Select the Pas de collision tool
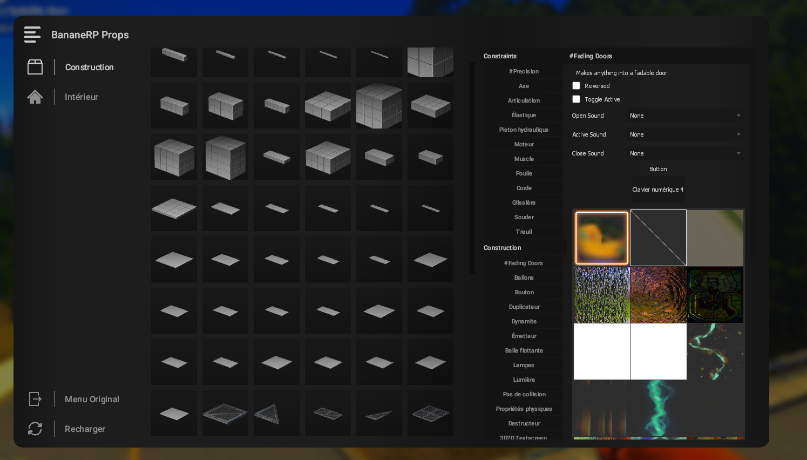 [x=524, y=394]
